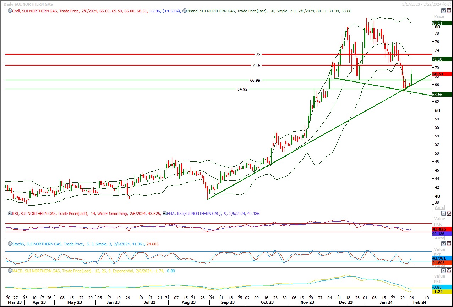The image size is (453, 307).
Task: Toggle Auto scale on RSI axis
Action: point(439,238)
